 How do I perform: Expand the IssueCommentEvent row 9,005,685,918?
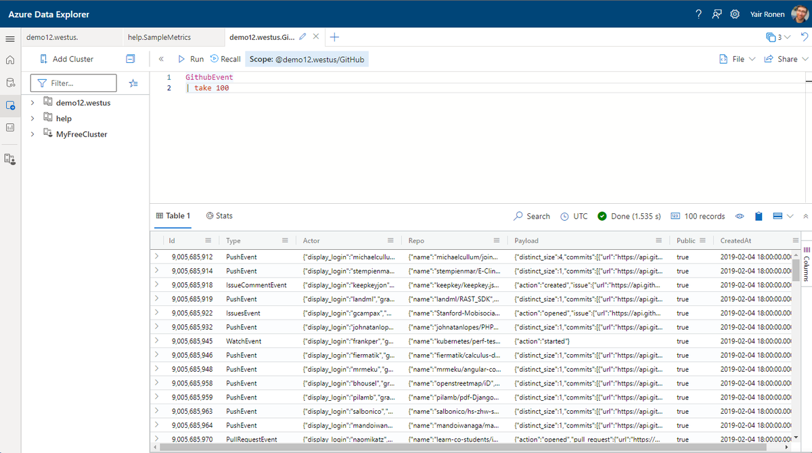(157, 285)
